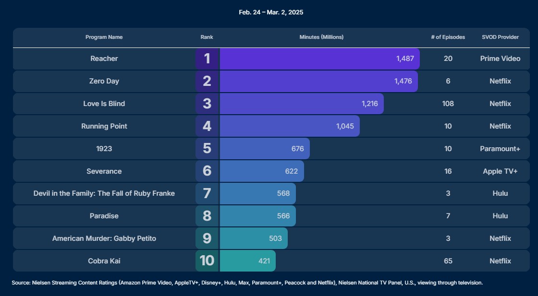Click the rank 1 number badge
538x296 pixels.
207,59
